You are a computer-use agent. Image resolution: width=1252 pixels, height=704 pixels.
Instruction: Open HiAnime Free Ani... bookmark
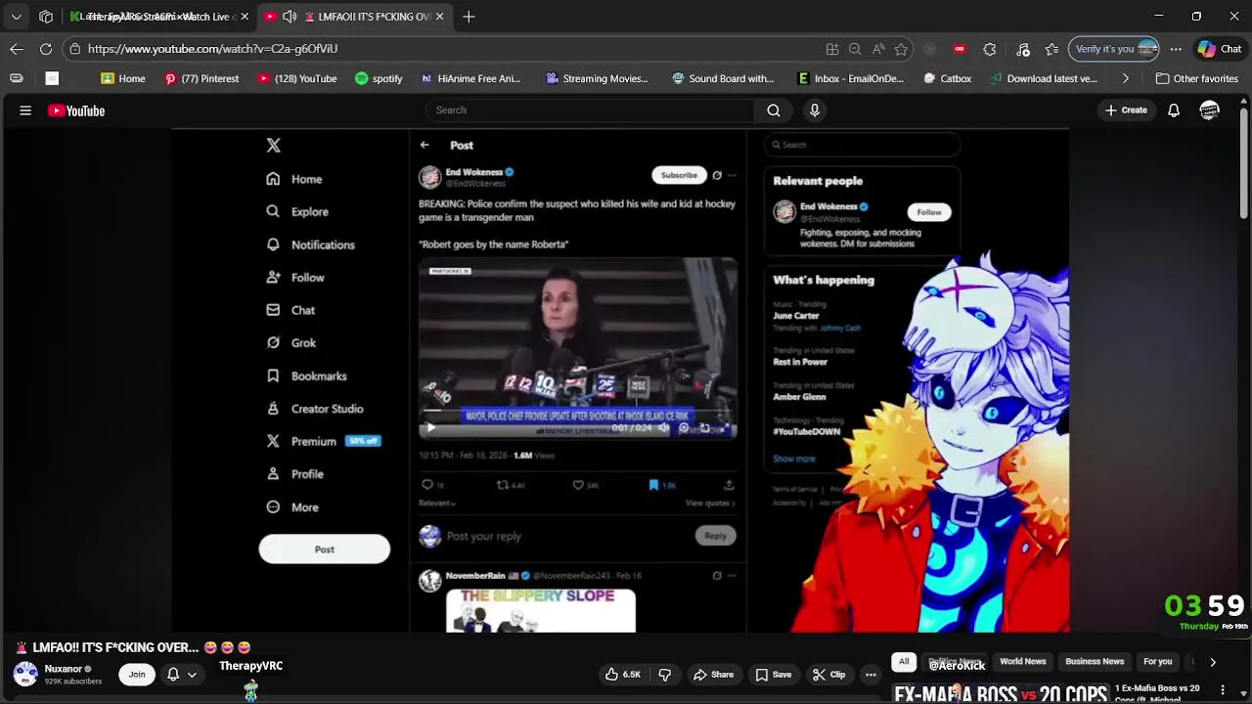click(x=470, y=78)
